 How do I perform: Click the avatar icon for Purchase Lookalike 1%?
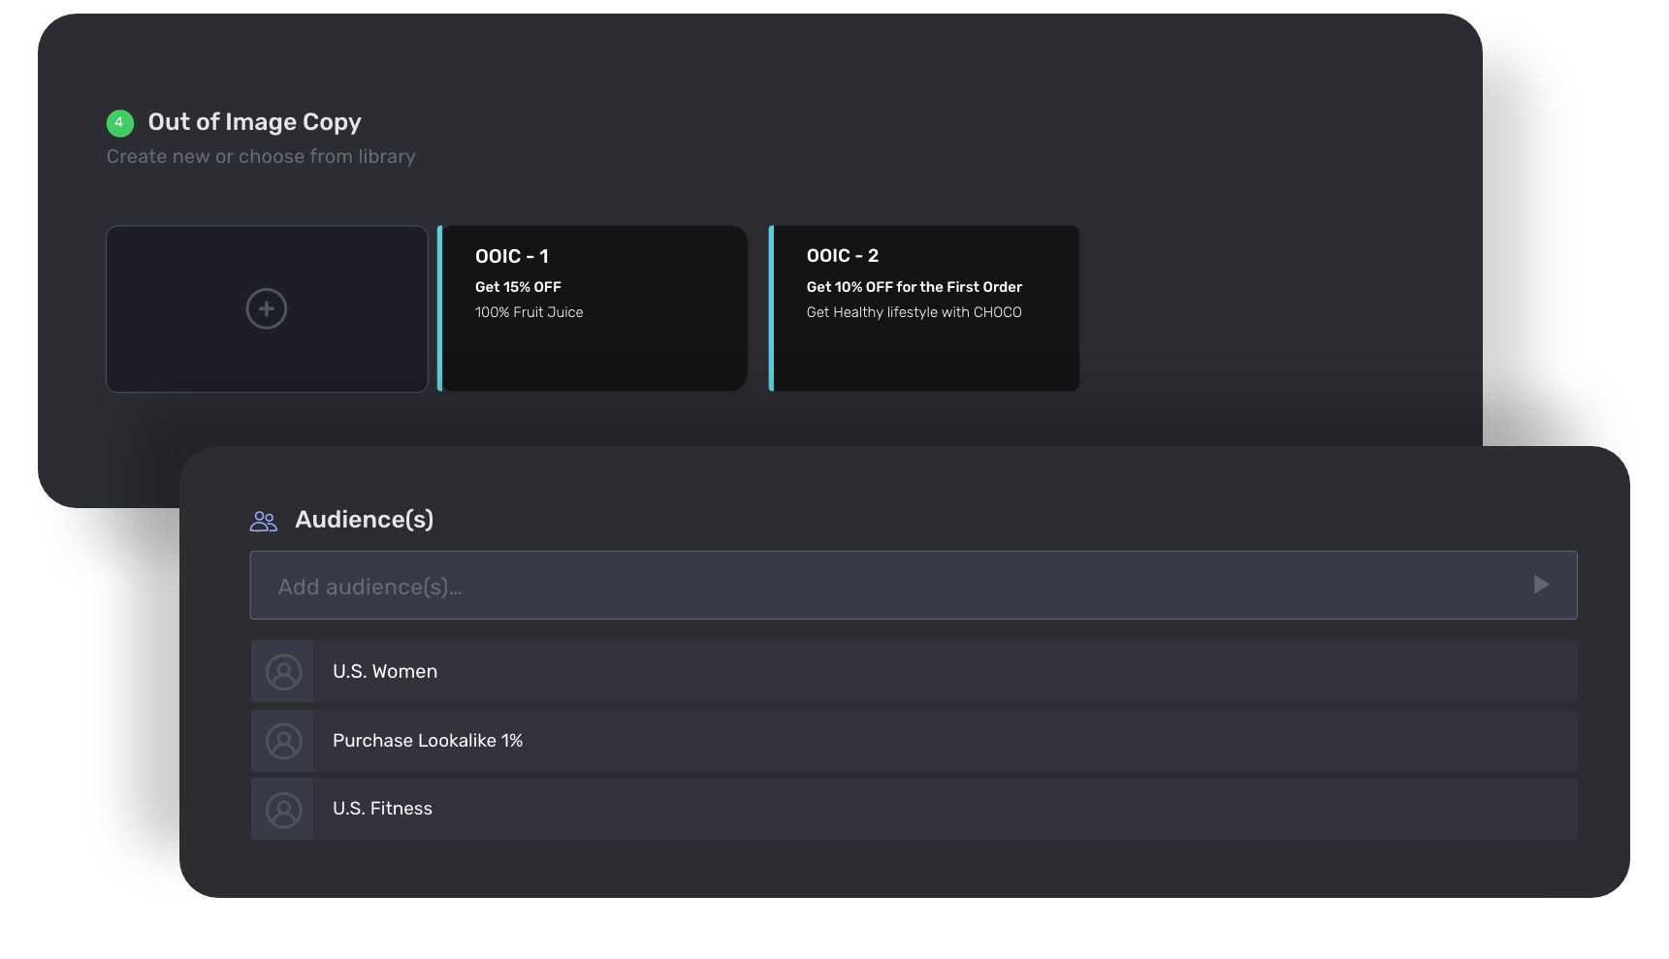pyautogui.click(x=283, y=741)
